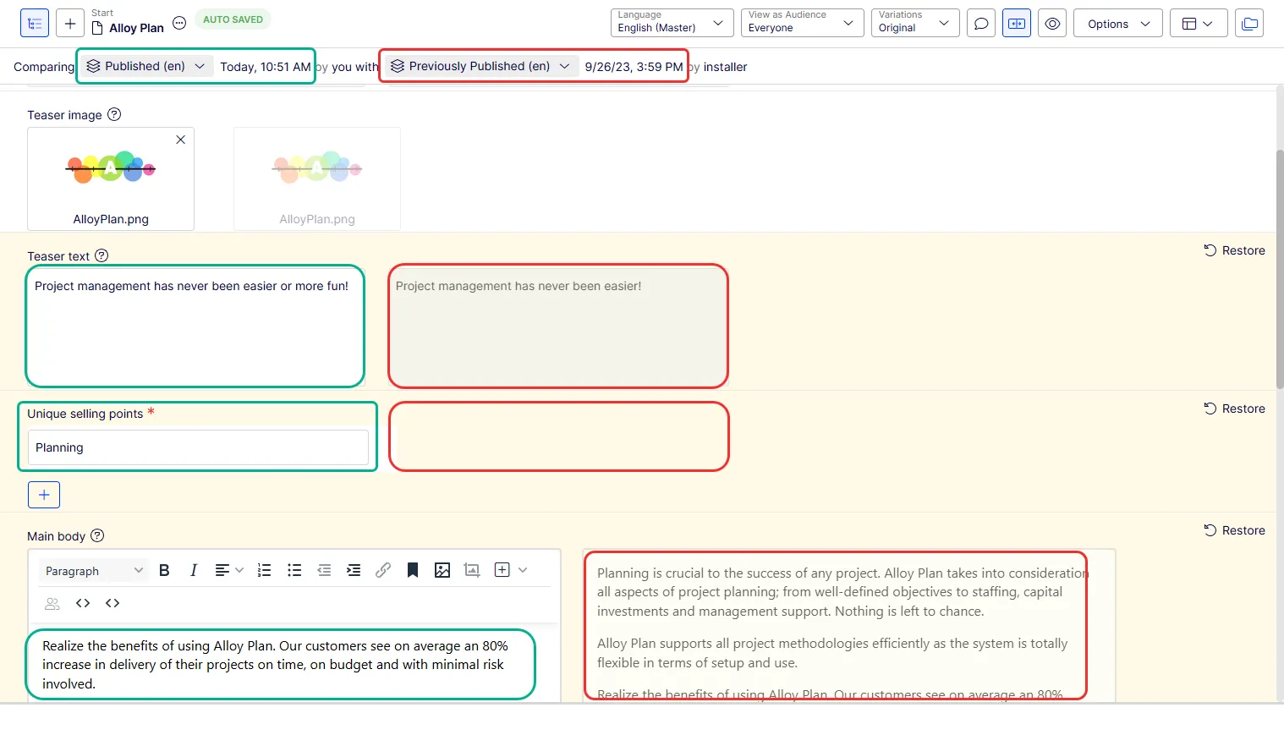Click the insert block plus-square icon
This screenshot has height=735, width=1284.
502,570
